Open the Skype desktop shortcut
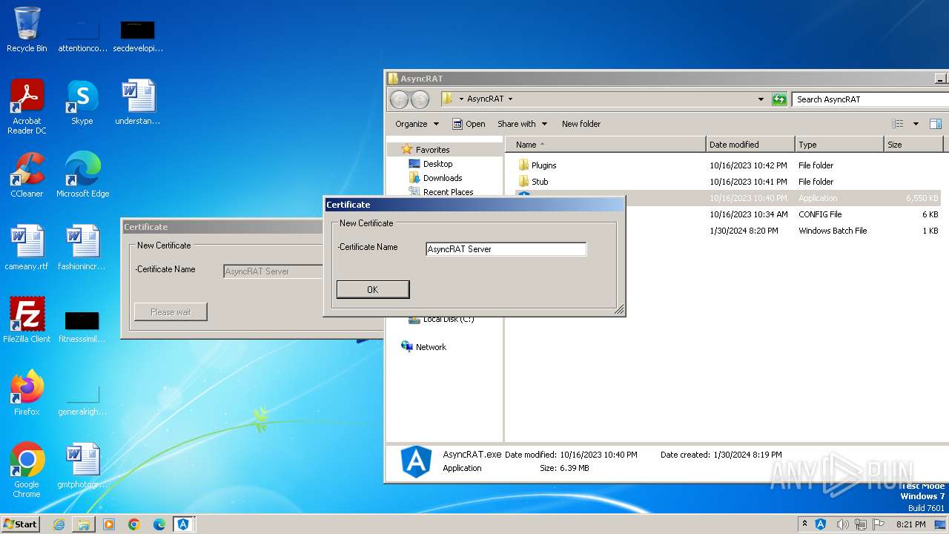Viewport: 949px width, 534px height. (x=82, y=102)
